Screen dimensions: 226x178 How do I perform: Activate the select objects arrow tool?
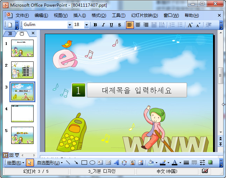pyautogui.click(x=30, y=163)
